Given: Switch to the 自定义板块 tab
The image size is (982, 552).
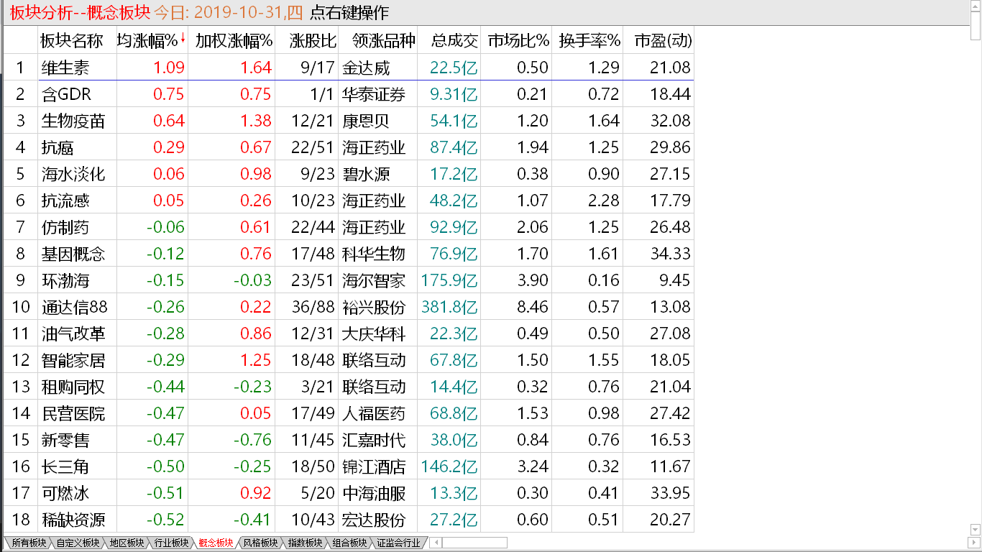Looking at the screenshot, I should [x=78, y=543].
